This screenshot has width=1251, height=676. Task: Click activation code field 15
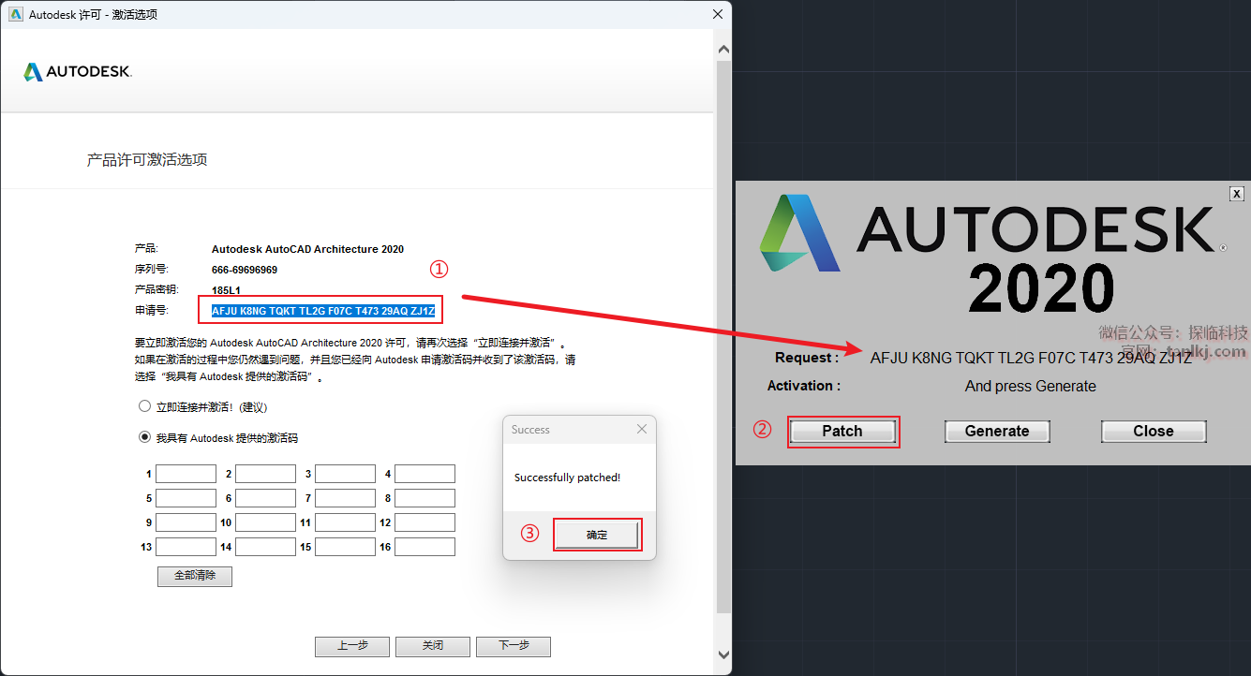click(345, 547)
